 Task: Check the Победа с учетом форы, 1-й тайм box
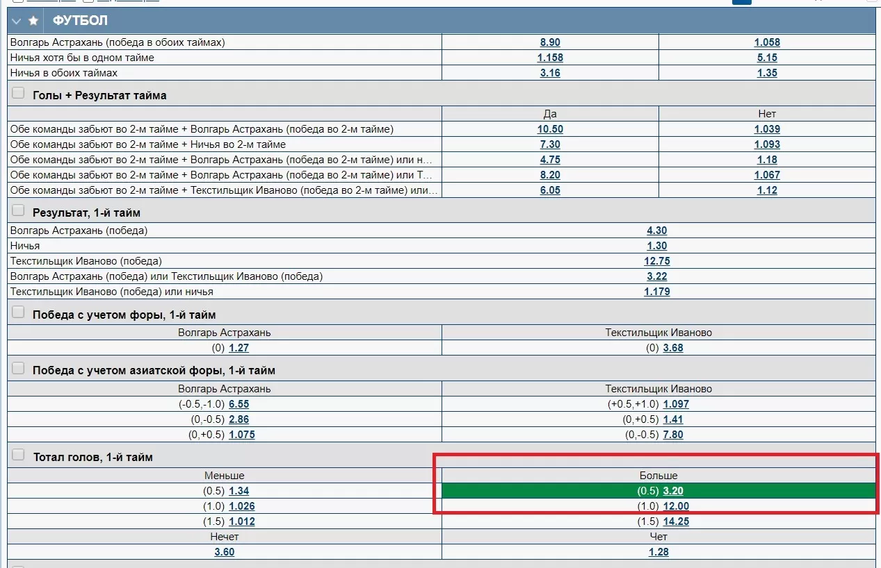(x=18, y=312)
